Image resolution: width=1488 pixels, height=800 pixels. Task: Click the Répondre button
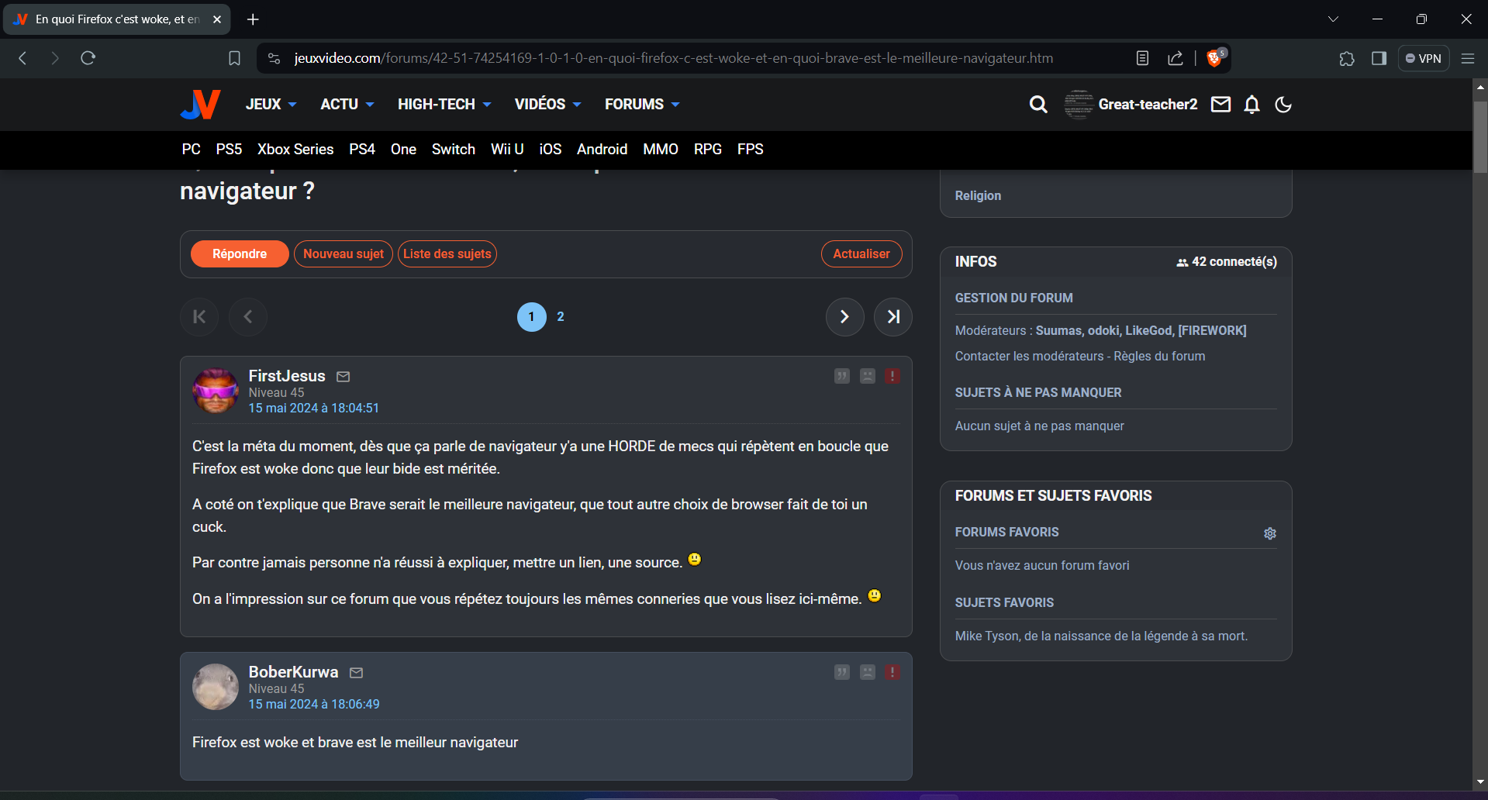240,254
